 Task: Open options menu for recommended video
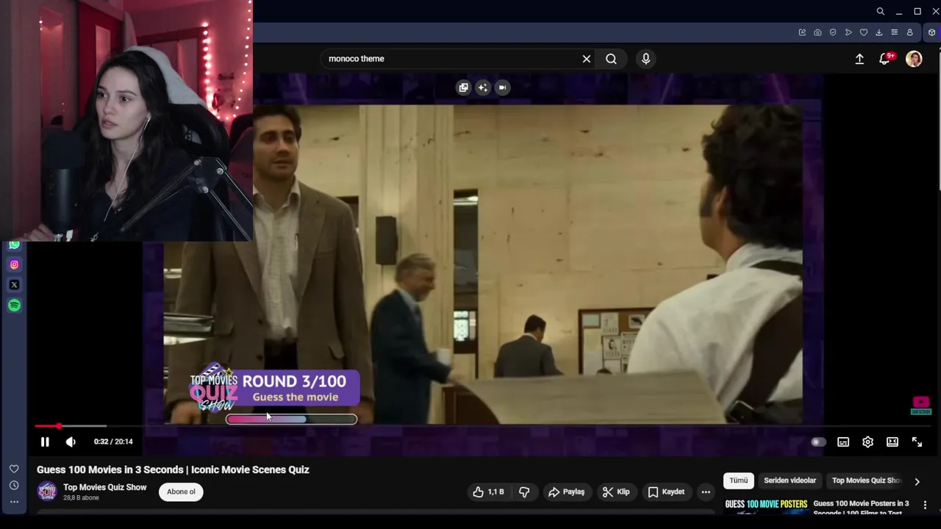[x=925, y=505]
